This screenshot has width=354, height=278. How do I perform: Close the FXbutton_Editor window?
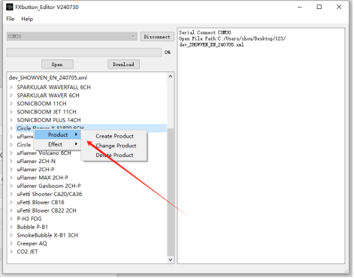pyautogui.click(x=339, y=7)
